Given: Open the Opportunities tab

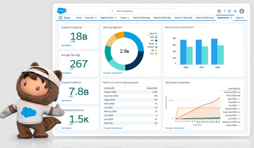Looking at the screenshot, I should tap(107, 18).
